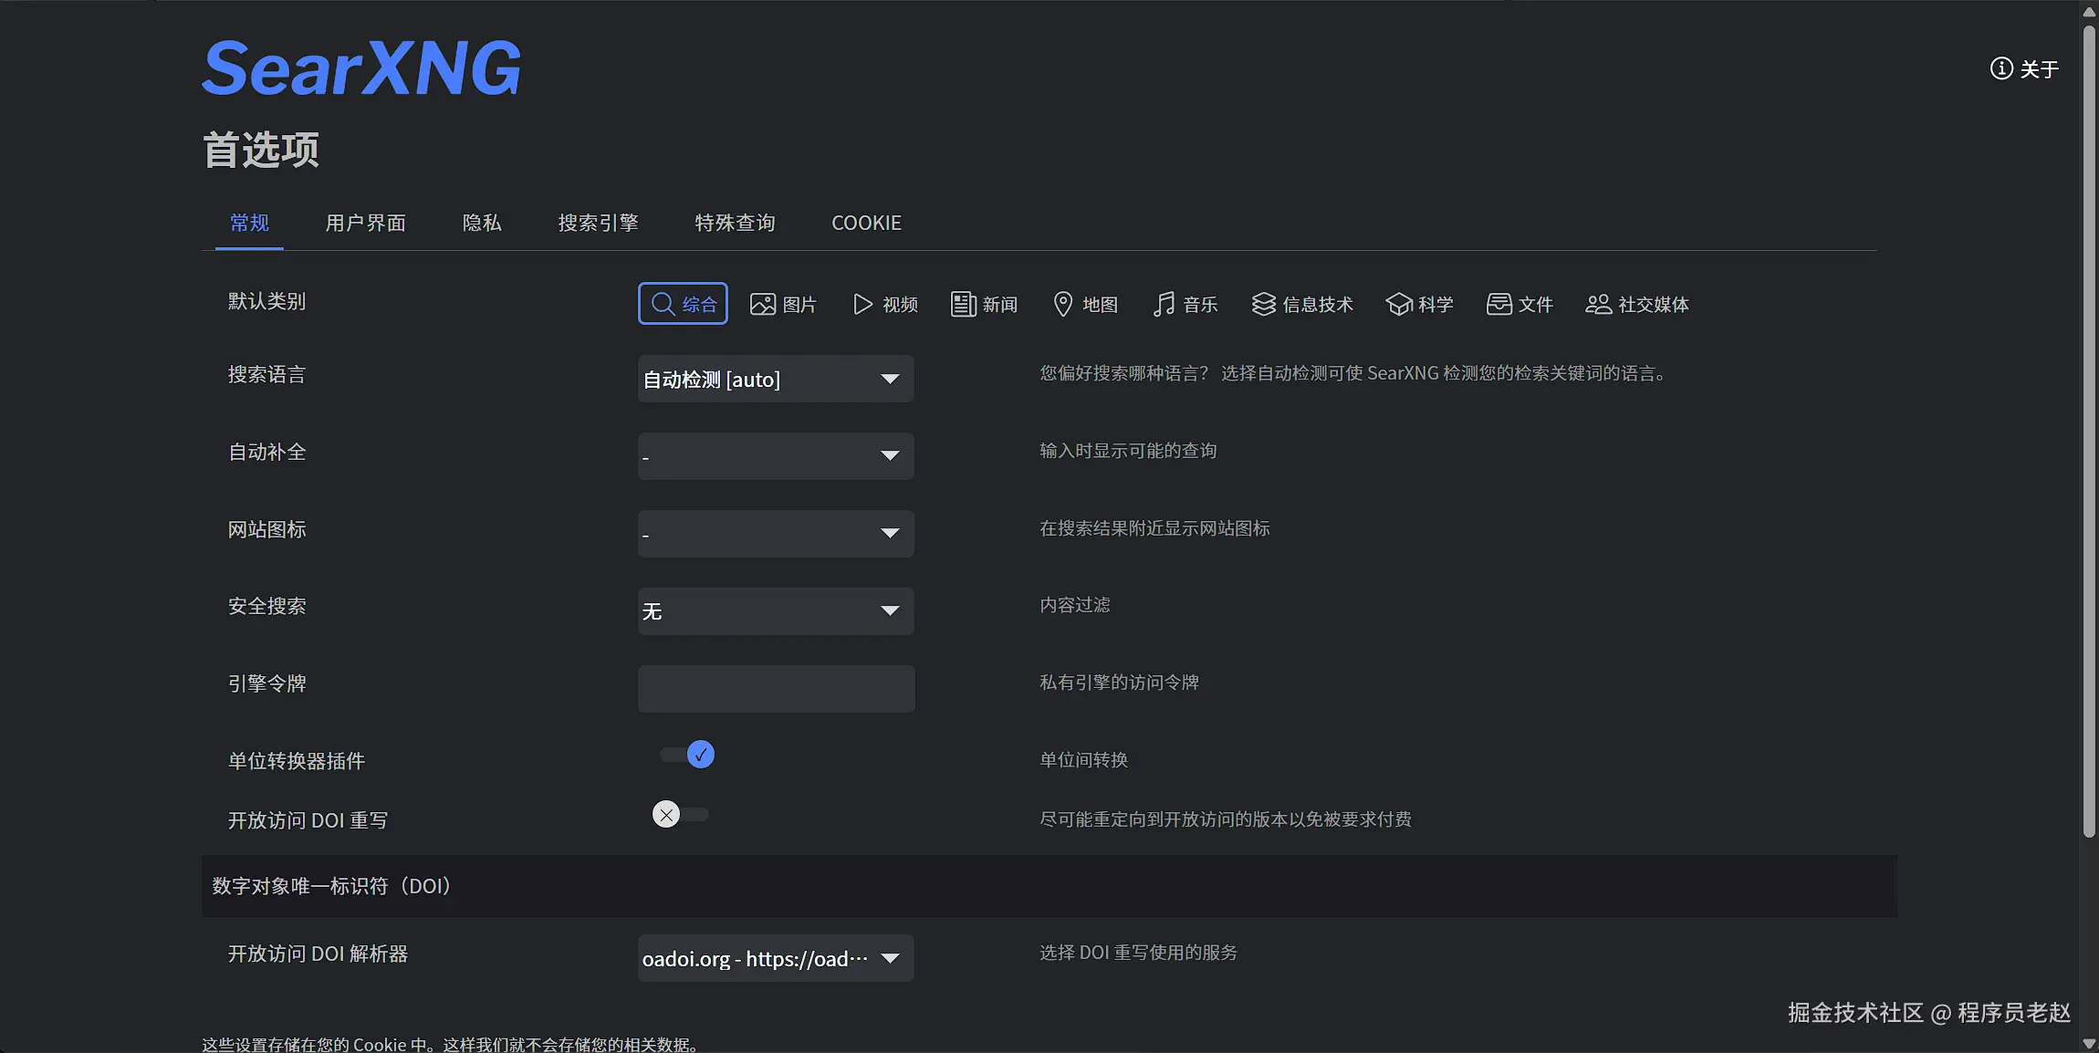Click the 单位间转换 description text

1084,760
